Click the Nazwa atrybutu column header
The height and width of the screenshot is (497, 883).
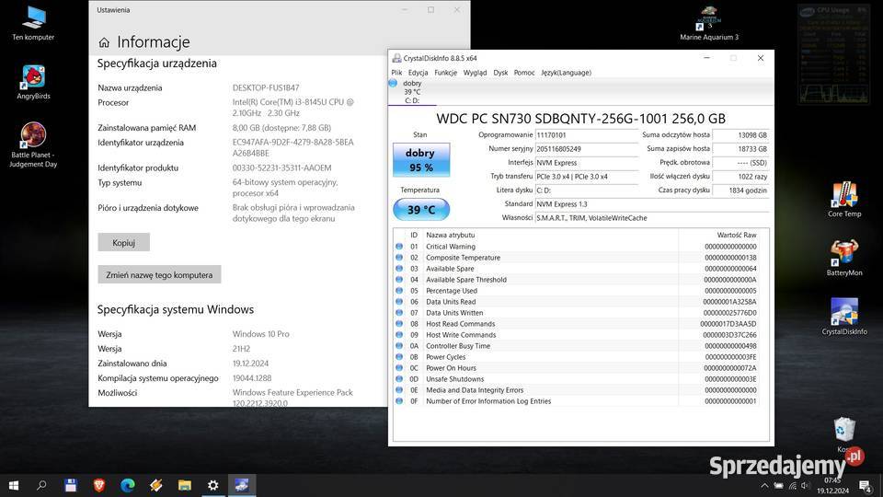point(551,235)
